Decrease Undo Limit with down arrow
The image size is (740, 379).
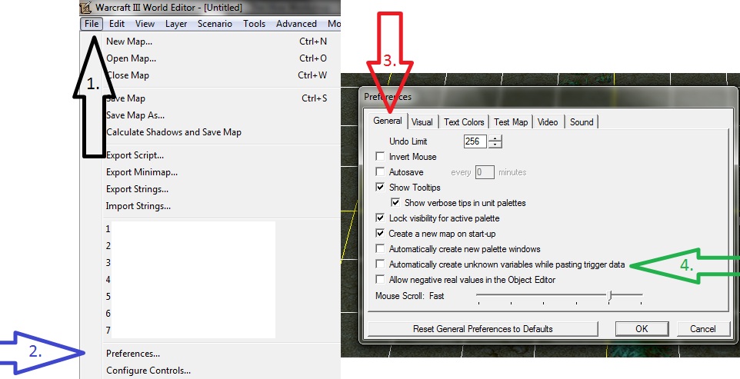[495, 145]
